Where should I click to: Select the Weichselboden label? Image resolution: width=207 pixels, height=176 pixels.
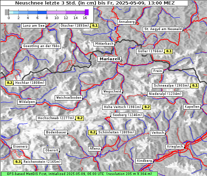[69, 98]
